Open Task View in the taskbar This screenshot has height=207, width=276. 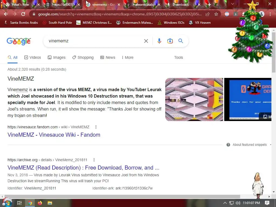pyautogui.click(x=19, y=203)
